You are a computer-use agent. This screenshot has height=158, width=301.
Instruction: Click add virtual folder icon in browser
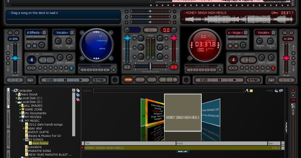coord(78,95)
